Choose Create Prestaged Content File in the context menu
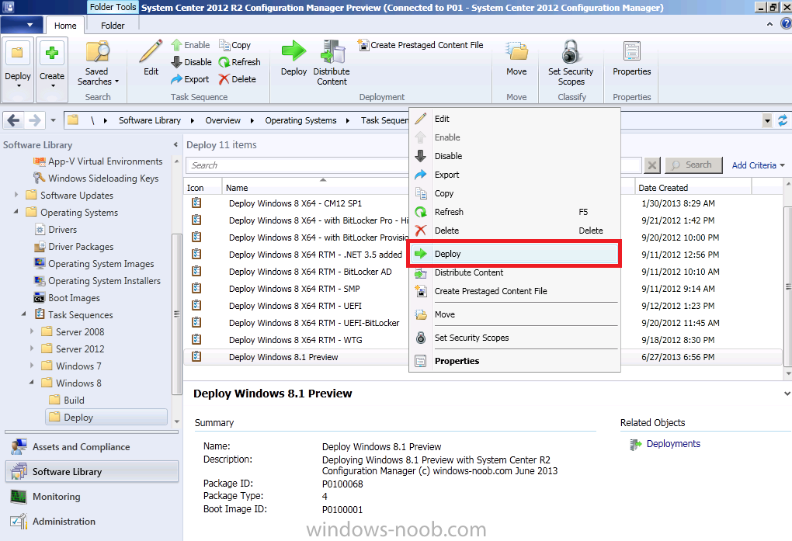The height and width of the screenshot is (541, 792). pos(514,291)
